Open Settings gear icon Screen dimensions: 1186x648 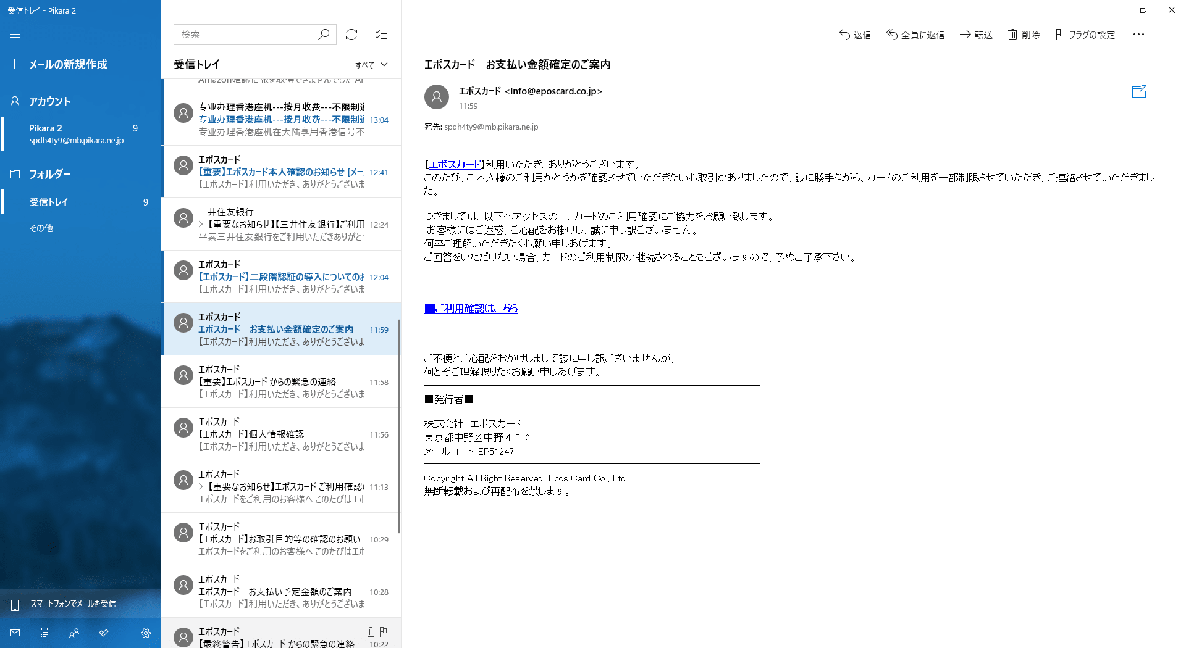point(146,633)
